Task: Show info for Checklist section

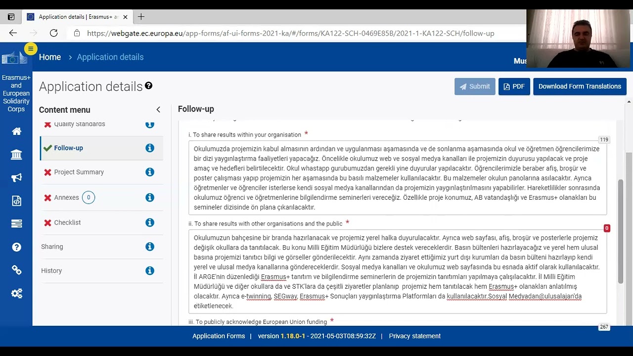Action: coord(150,222)
